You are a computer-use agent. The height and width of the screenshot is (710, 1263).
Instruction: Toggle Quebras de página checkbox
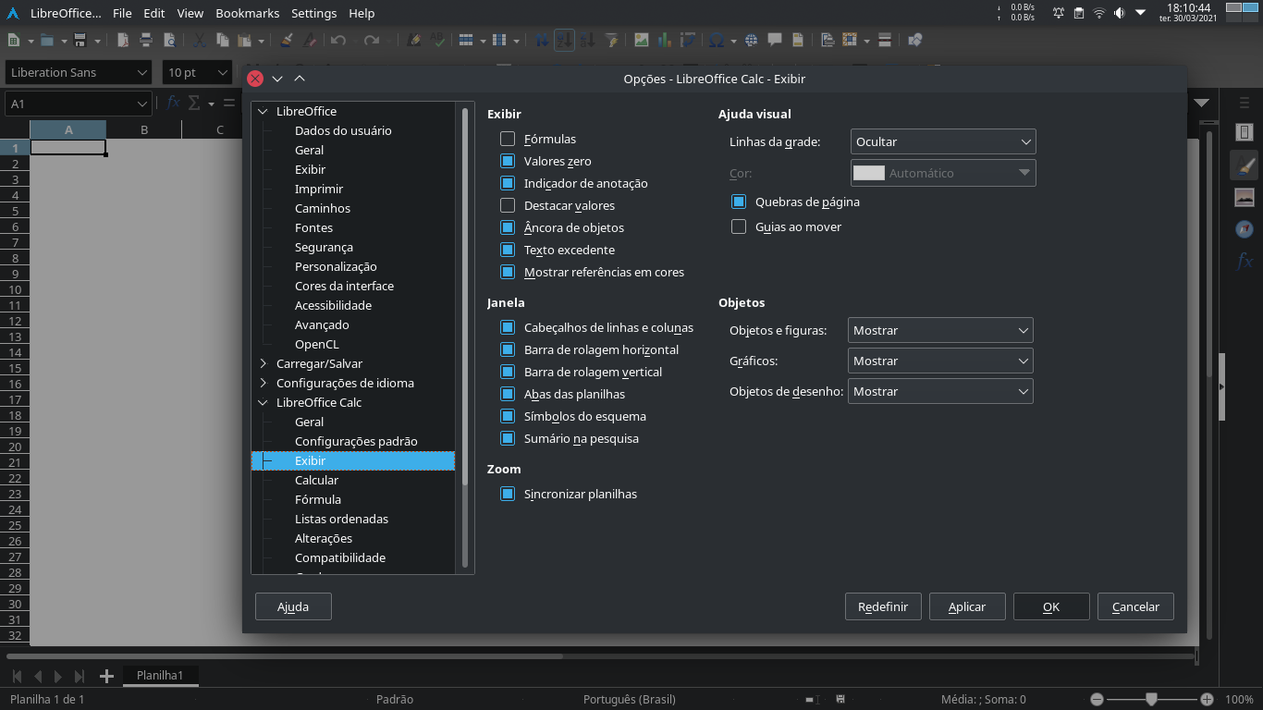tap(739, 202)
